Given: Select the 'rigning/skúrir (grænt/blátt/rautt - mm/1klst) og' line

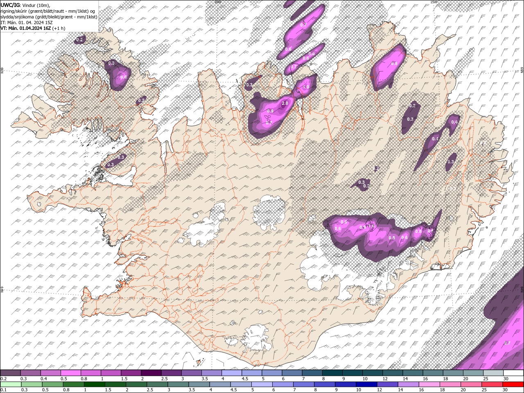Looking at the screenshot, I should 48,11.
